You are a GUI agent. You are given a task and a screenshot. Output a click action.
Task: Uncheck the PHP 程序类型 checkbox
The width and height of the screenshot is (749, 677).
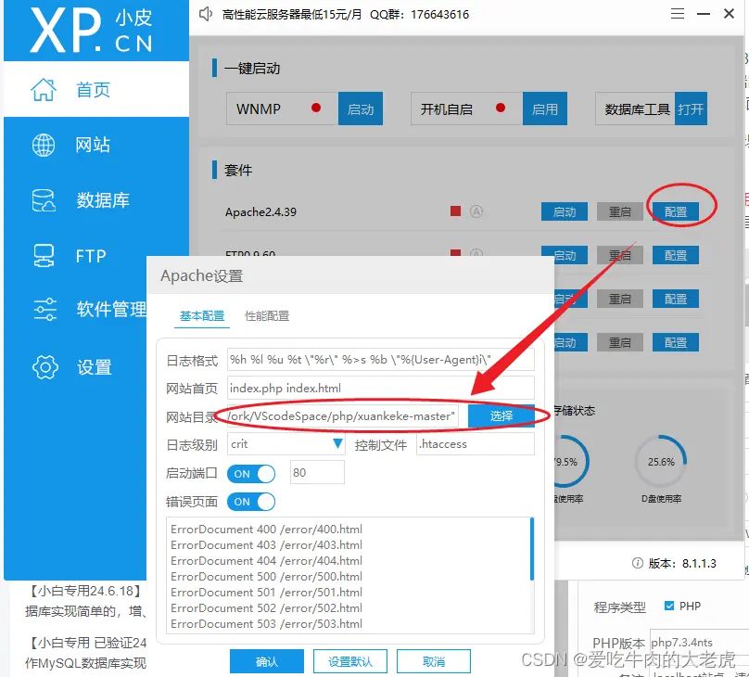click(x=669, y=606)
